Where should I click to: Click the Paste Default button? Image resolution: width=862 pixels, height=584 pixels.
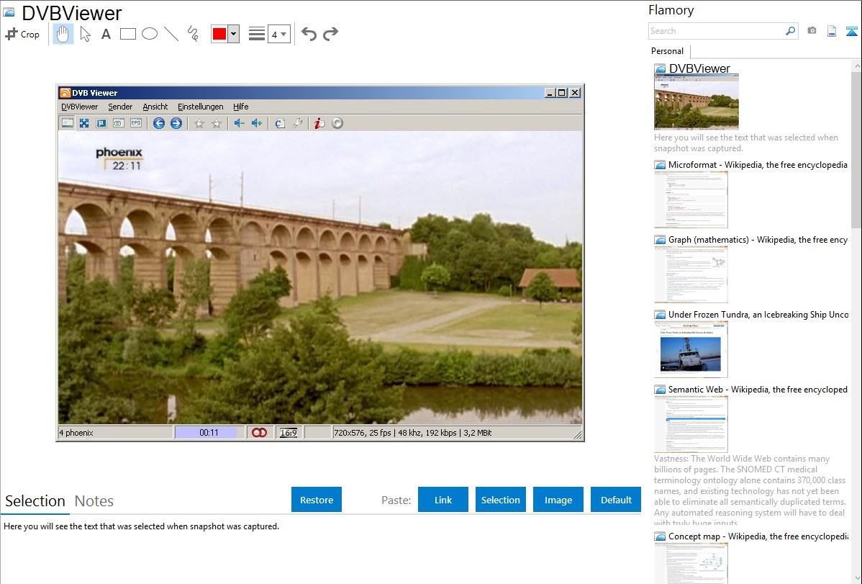click(616, 500)
